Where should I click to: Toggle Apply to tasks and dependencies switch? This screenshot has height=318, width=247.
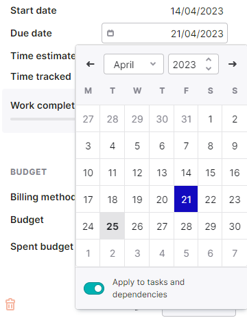click(x=94, y=288)
